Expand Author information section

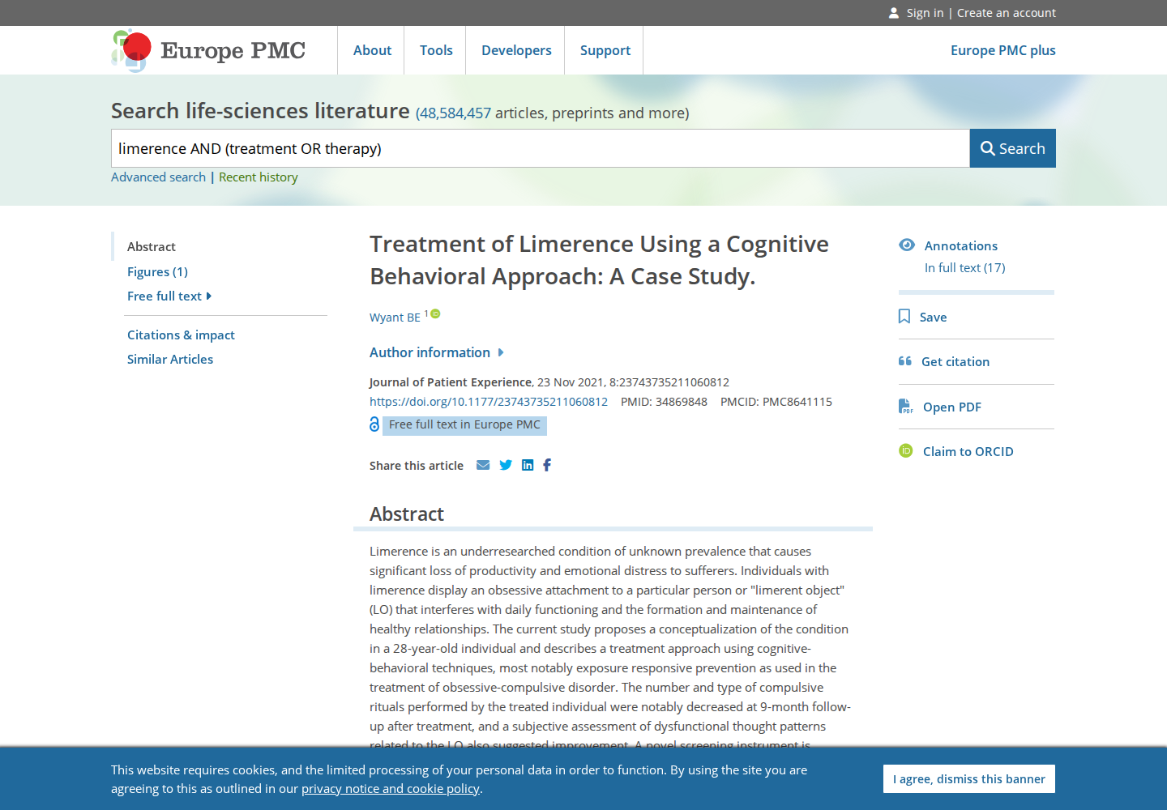click(437, 352)
